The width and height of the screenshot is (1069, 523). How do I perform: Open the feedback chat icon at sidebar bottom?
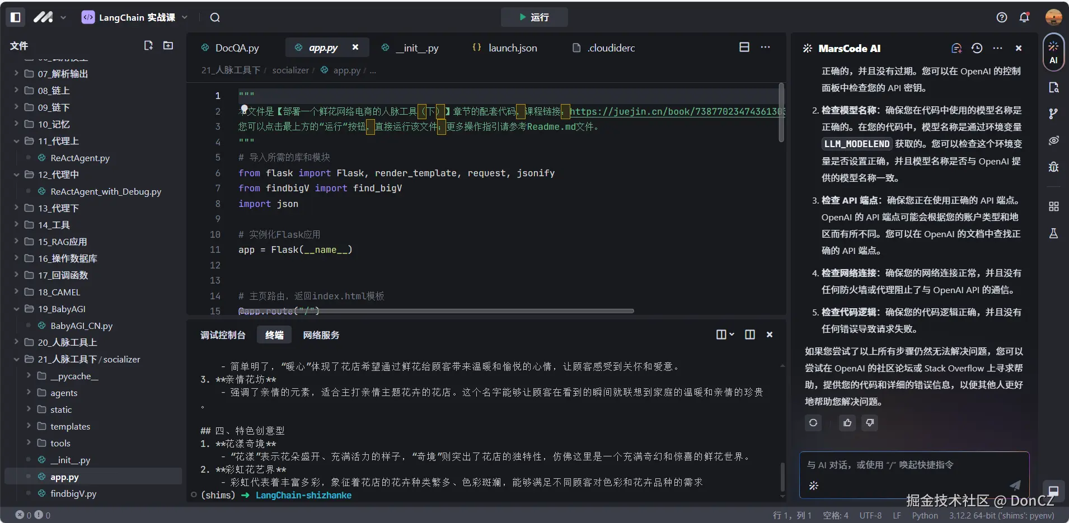pos(1053,491)
